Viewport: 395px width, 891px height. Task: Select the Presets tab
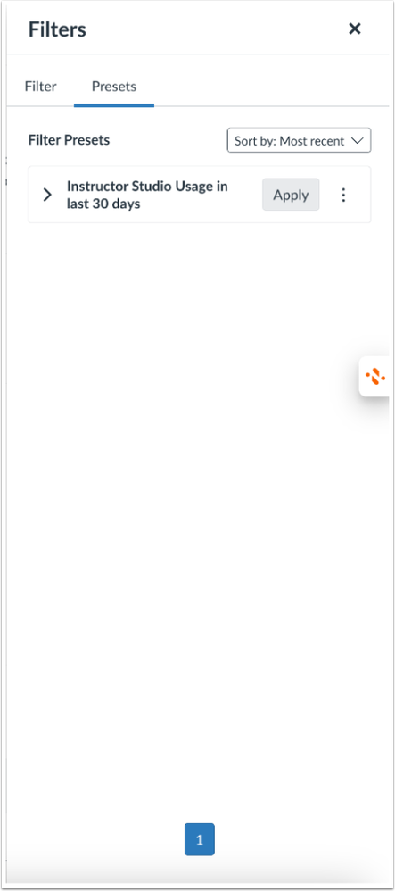pos(114,87)
